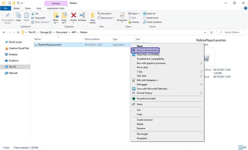Click History in the Open group
248x150 pixels.
[x=134, y=22]
